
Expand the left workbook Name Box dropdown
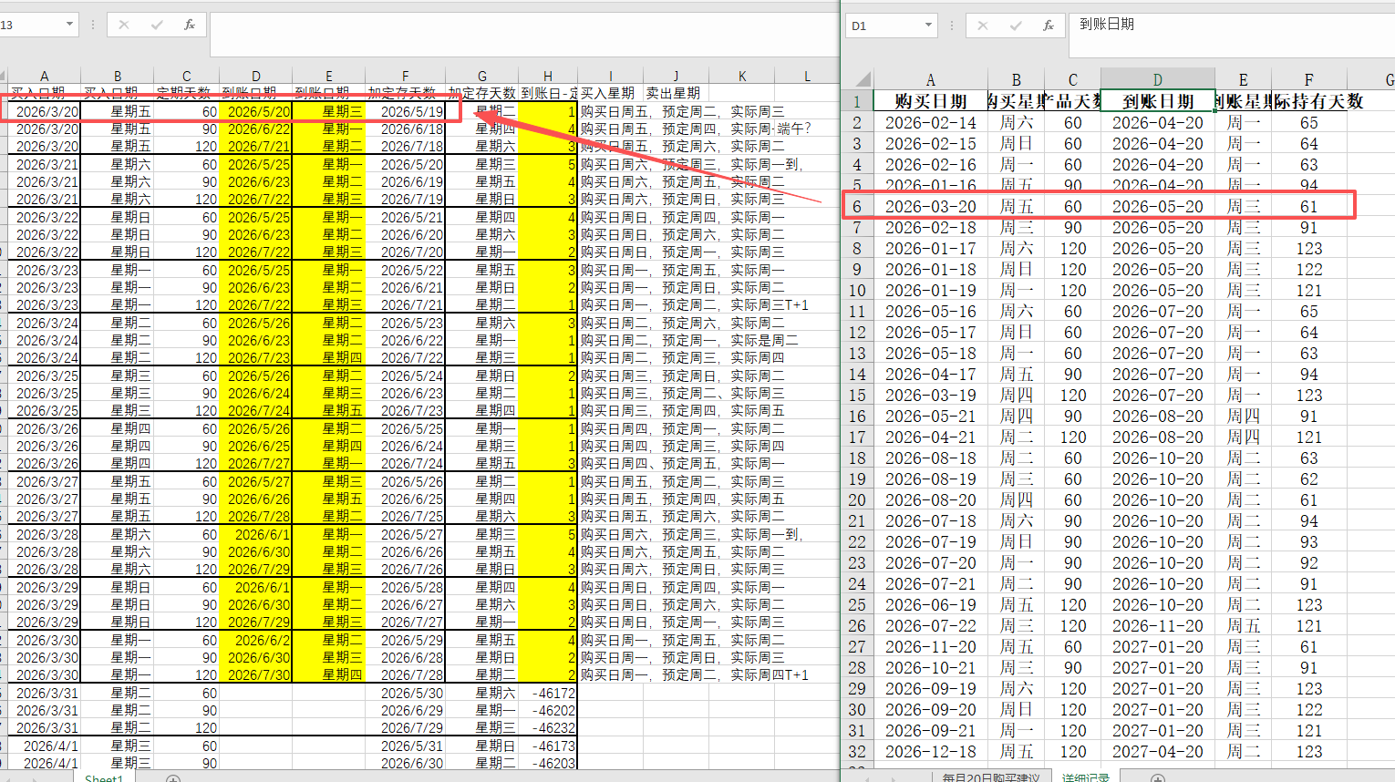pyautogui.click(x=69, y=25)
